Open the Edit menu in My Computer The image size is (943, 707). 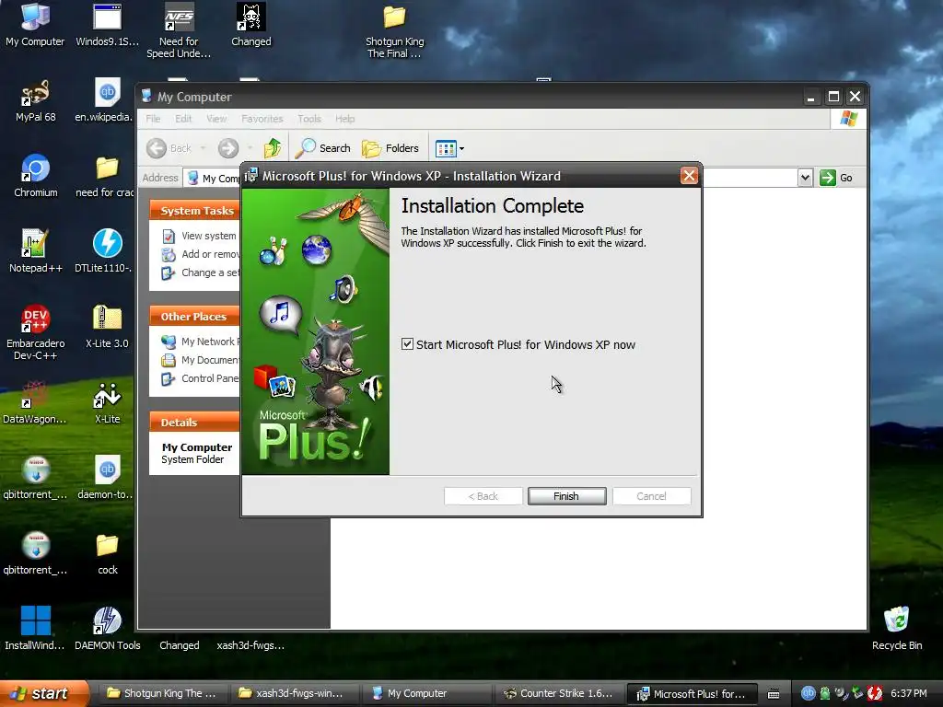click(x=183, y=119)
